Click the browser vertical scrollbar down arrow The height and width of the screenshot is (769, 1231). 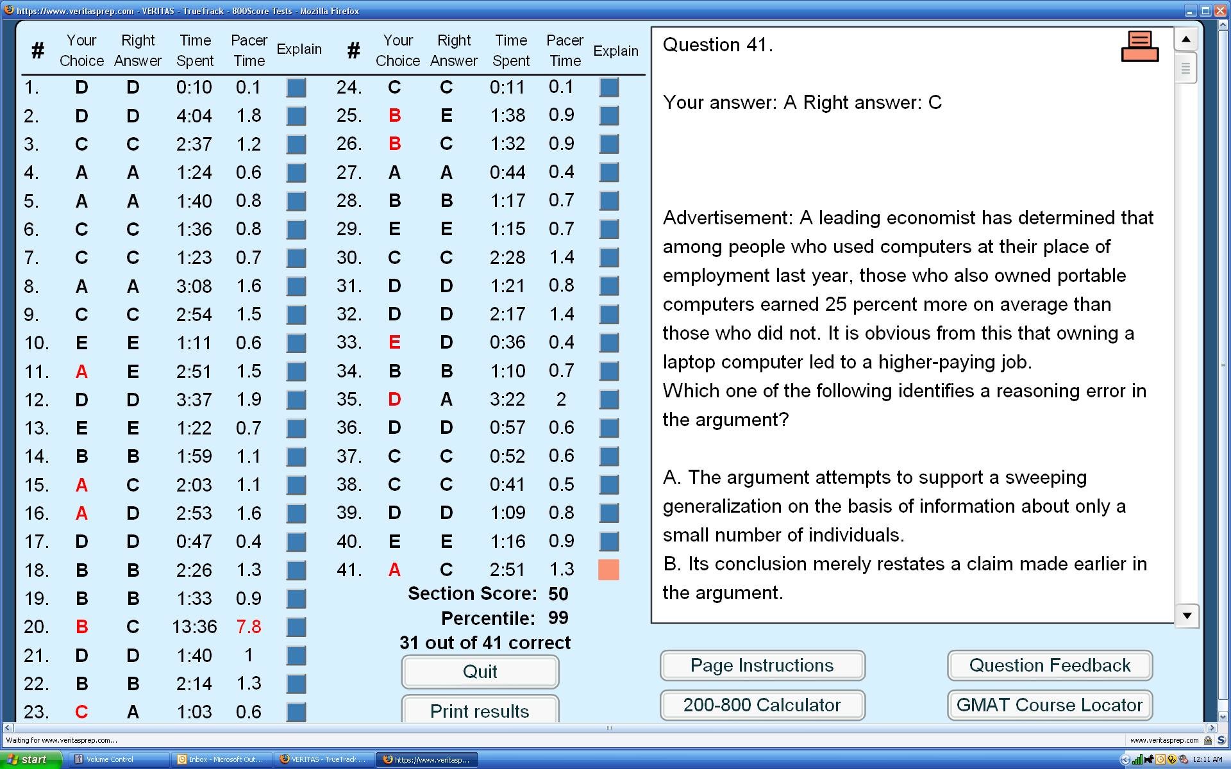click(1224, 717)
